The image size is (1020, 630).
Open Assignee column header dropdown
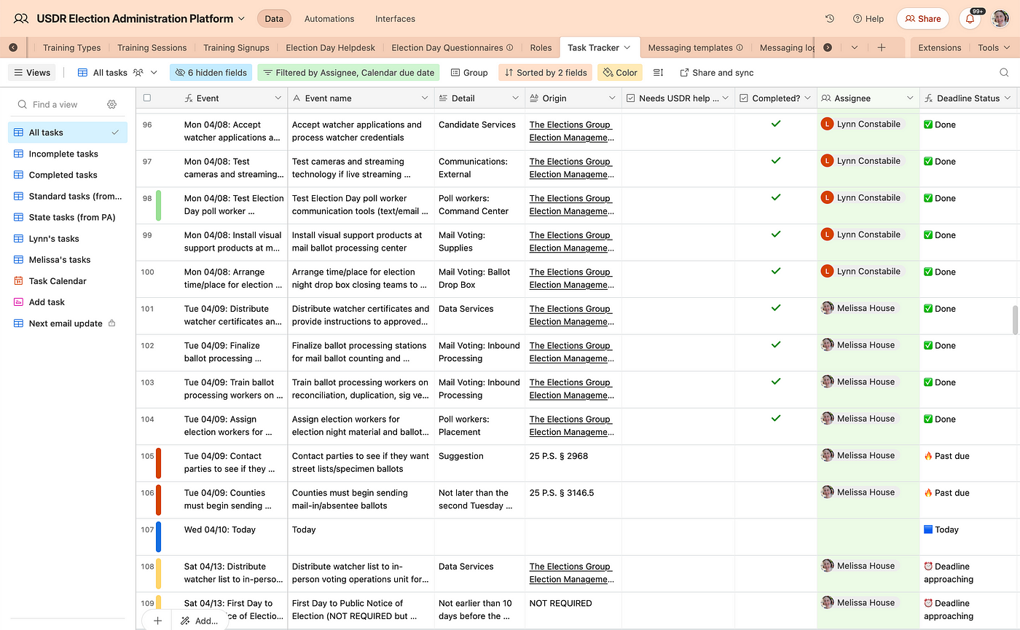click(910, 98)
